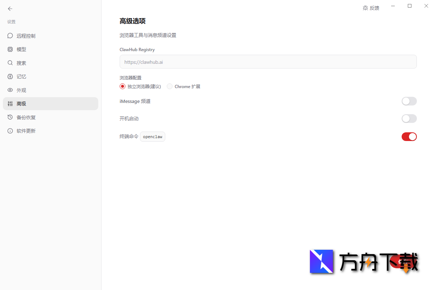Select the gear icon next to 模型
Viewport: 435px width, 290px height.
click(10, 49)
